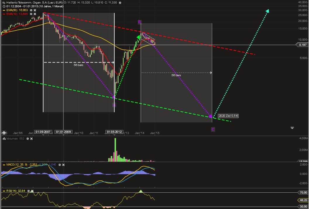
Task: Open settings for the EMA(50) indicator
Action: click(31, 10)
